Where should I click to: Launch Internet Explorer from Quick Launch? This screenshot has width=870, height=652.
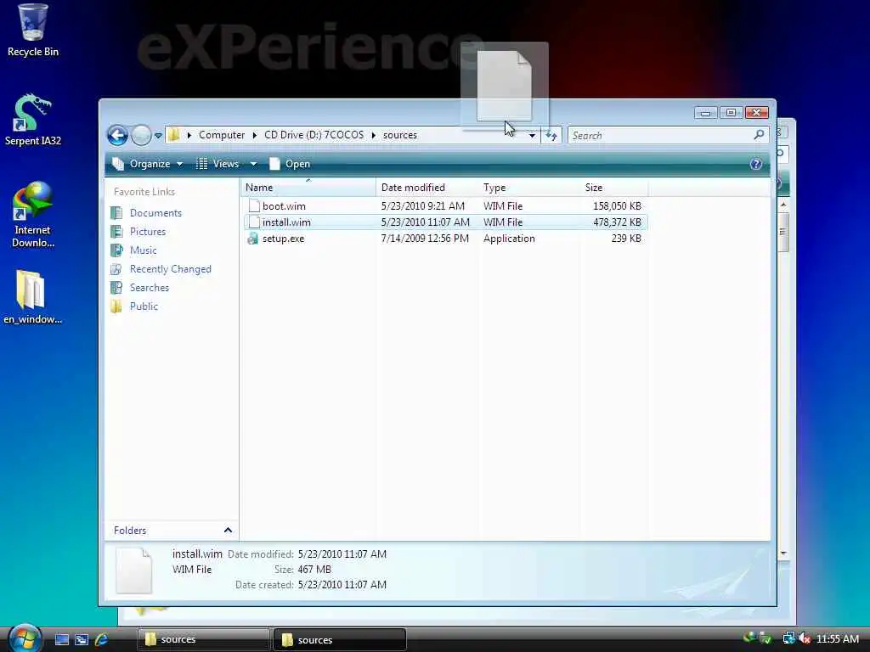102,640
